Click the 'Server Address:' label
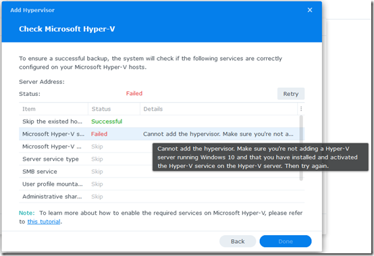Viewport: 374px width, 256px height. 42,82
